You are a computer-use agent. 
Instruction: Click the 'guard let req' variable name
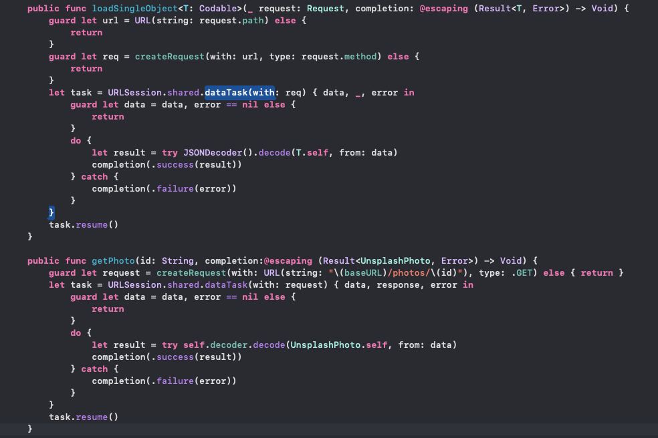tap(110, 57)
